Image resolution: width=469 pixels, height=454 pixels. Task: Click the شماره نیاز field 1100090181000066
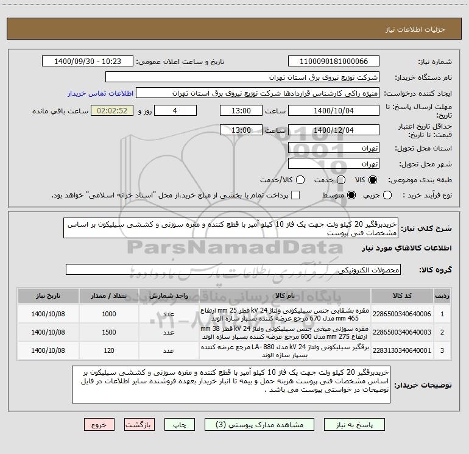(x=334, y=62)
